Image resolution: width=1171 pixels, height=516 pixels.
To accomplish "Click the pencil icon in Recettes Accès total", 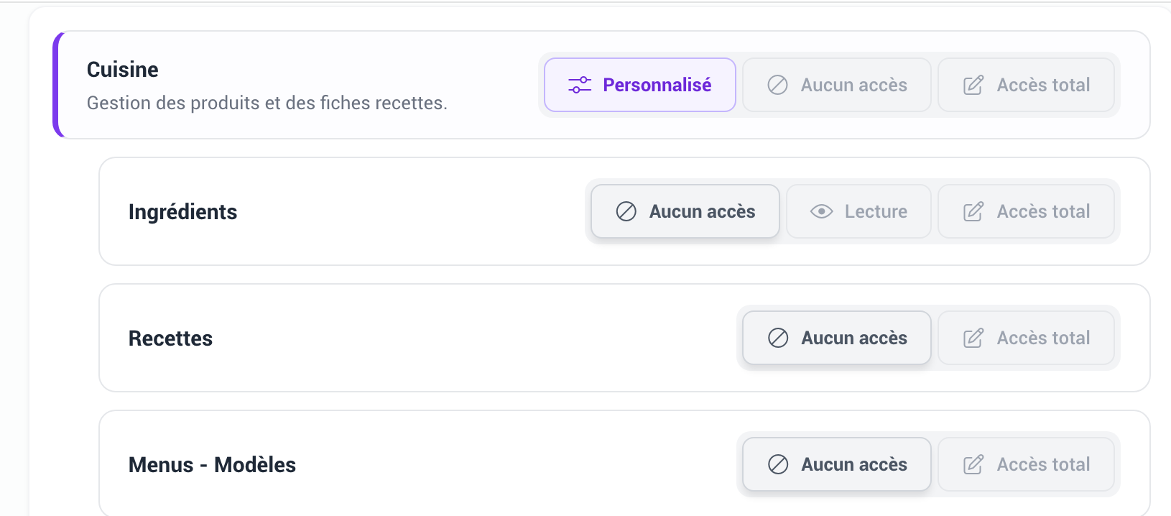I will tap(973, 338).
